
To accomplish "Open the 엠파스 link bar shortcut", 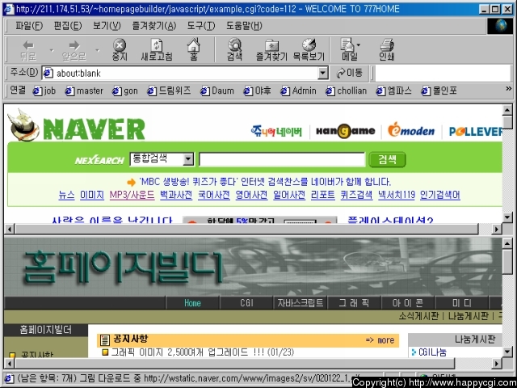I will (394, 91).
